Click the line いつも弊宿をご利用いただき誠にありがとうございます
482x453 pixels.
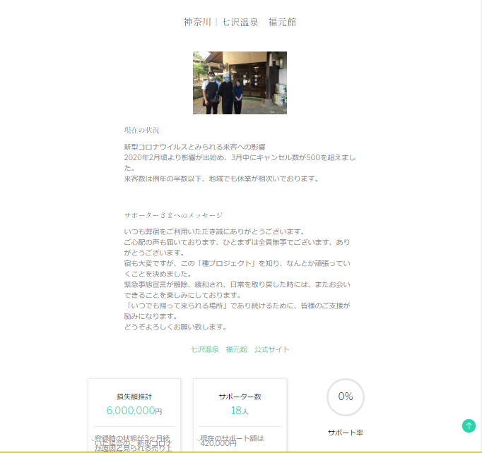[x=214, y=231]
